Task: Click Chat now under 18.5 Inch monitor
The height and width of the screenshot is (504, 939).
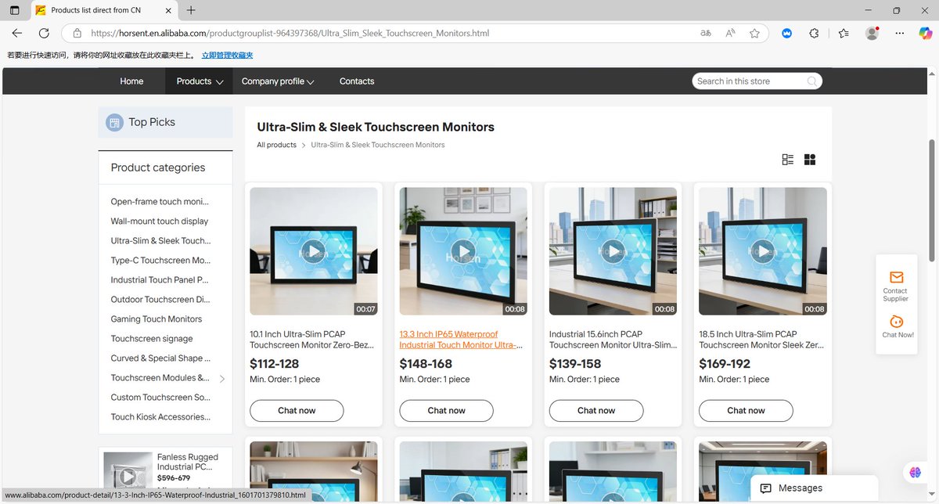Action: (x=746, y=411)
